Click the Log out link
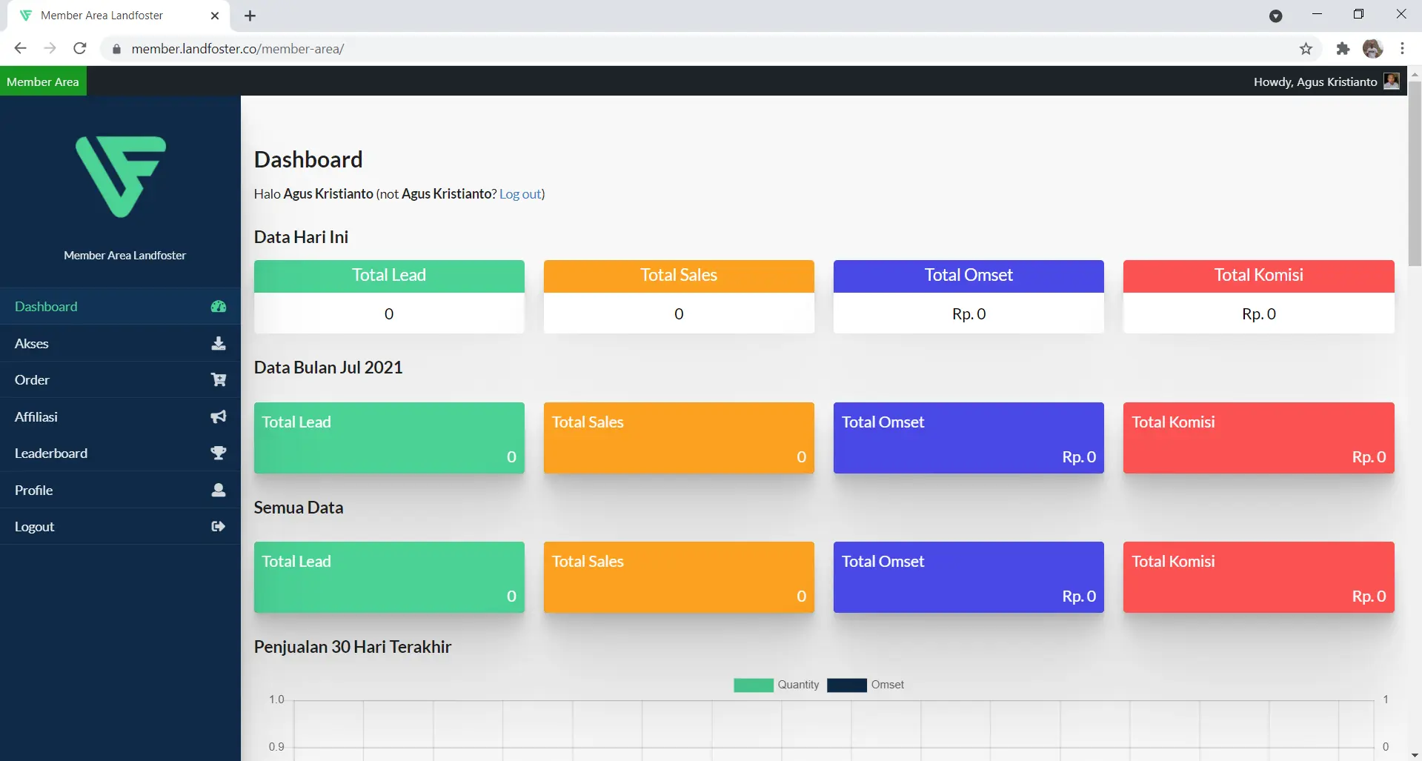The width and height of the screenshot is (1422, 761). 520,194
